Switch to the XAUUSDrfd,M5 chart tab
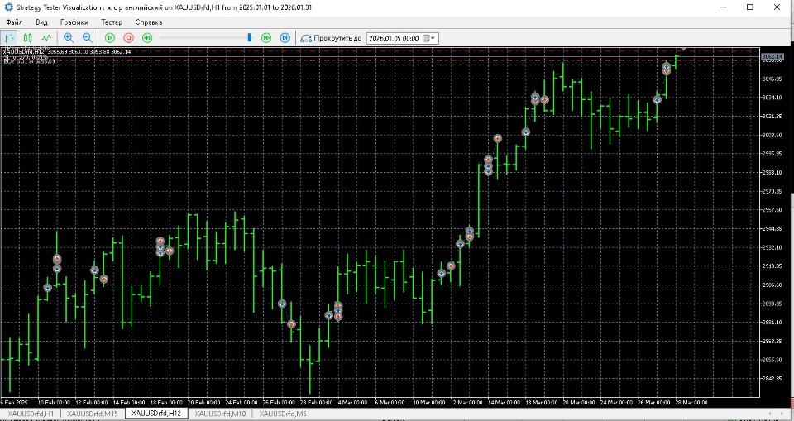This screenshot has width=794, height=421. [283, 414]
